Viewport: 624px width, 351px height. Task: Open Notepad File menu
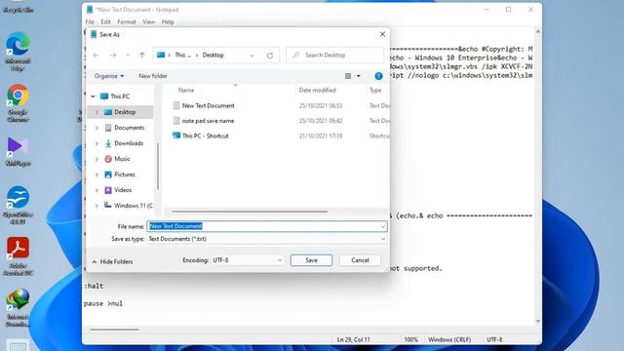click(90, 21)
